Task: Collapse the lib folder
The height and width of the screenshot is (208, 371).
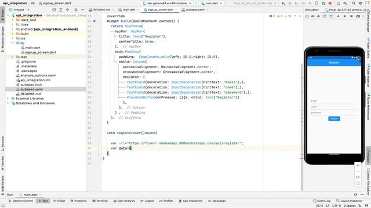Action: pyautogui.click(x=13, y=43)
